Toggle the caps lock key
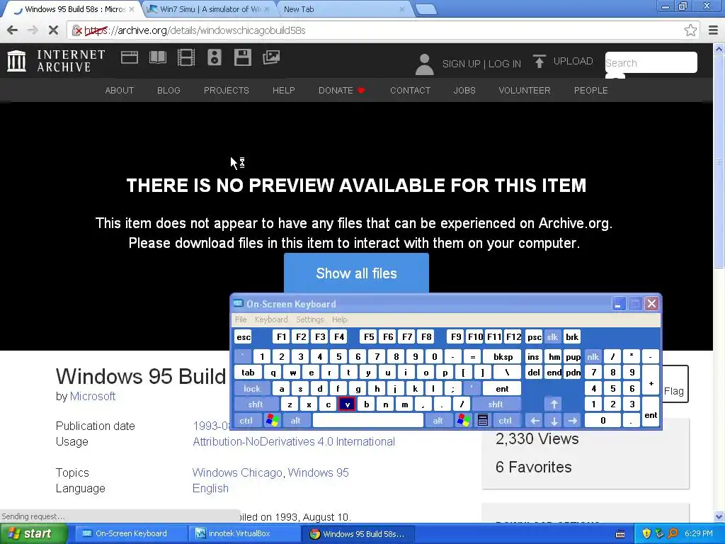The height and width of the screenshot is (544, 725). click(252, 389)
